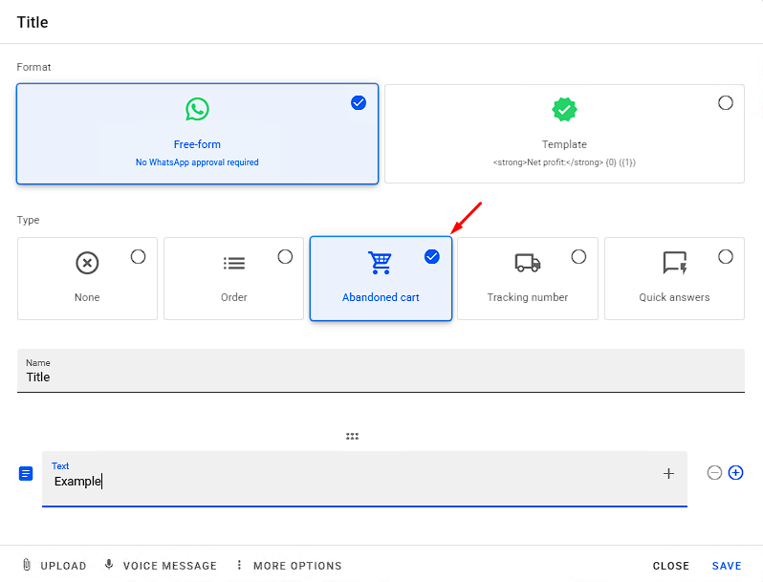Click the Close button
This screenshot has width=763, height=582.
click(x=670, y=566)
